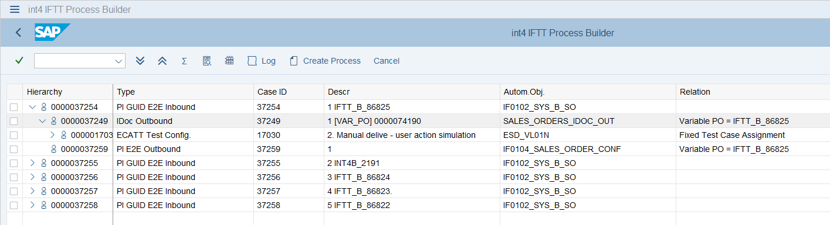Tick checkbox for row 0000037249
830x225 pixels.
tap(13, 121)
